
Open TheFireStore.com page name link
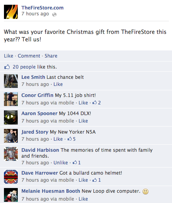(42, 8)
